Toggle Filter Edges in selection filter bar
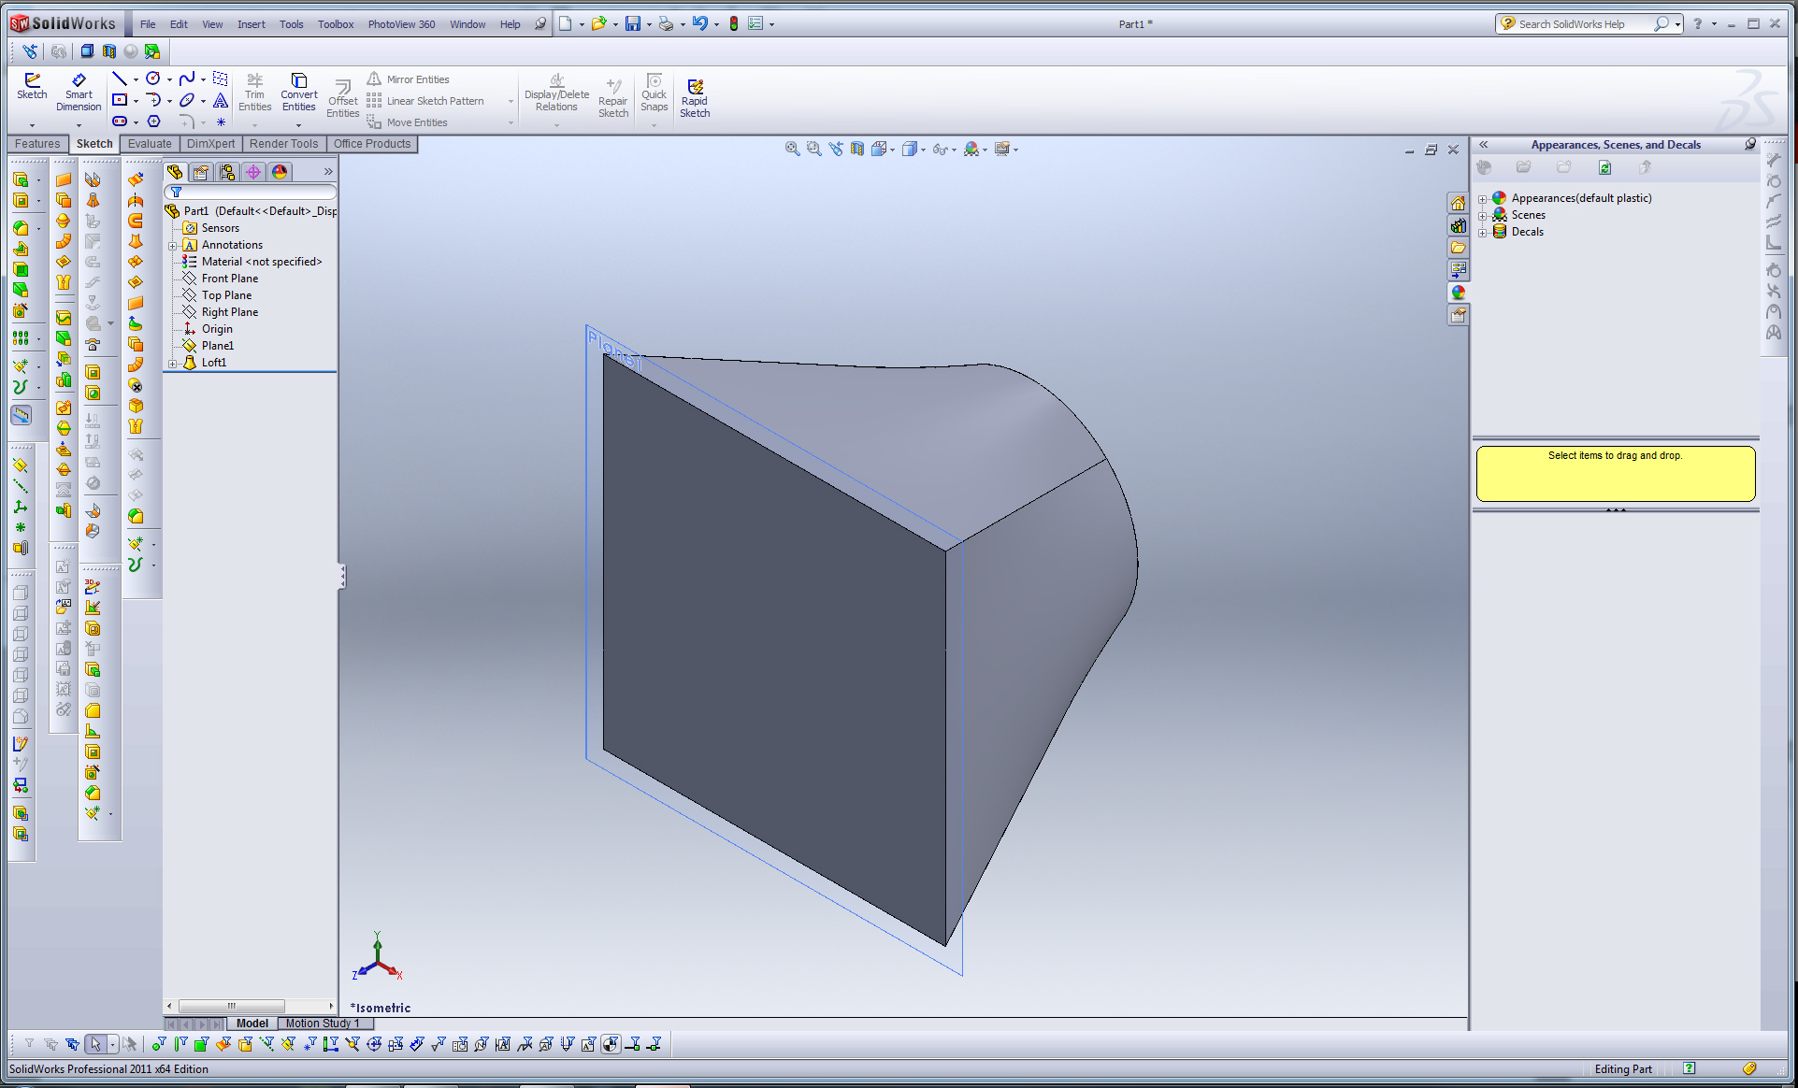This screenshot has height=1088, width=1798. coord(180,1044)
